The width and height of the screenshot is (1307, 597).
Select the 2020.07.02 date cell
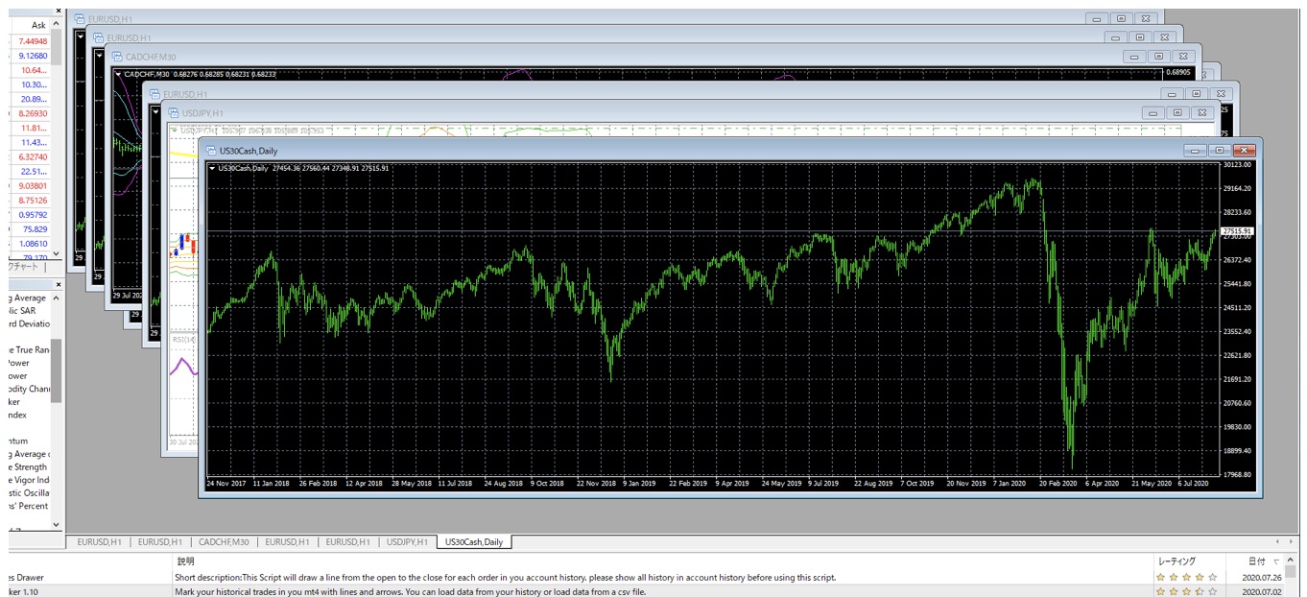point(1261,591)
